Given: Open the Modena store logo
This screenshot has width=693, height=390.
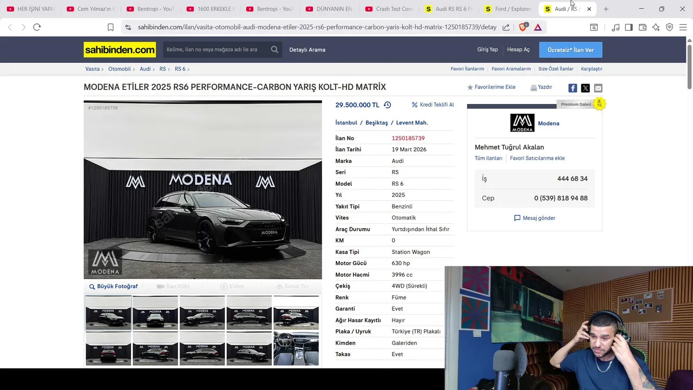Looking at the screenshot, I should coord(522,123).
